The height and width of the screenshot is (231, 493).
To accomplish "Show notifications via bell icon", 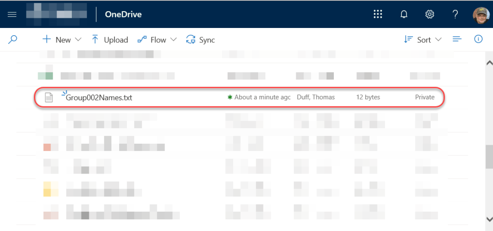I will point(404,14).
